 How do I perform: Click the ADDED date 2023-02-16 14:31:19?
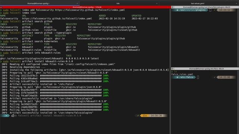pos(112,19)
